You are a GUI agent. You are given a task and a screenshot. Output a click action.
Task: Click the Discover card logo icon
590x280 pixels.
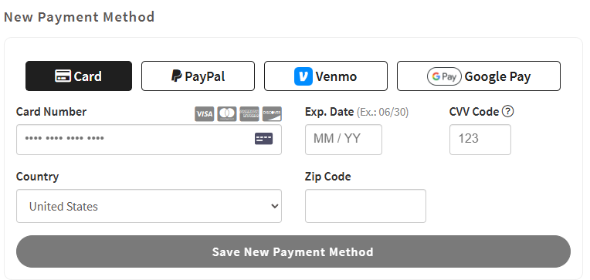click(x=272, y=114)
